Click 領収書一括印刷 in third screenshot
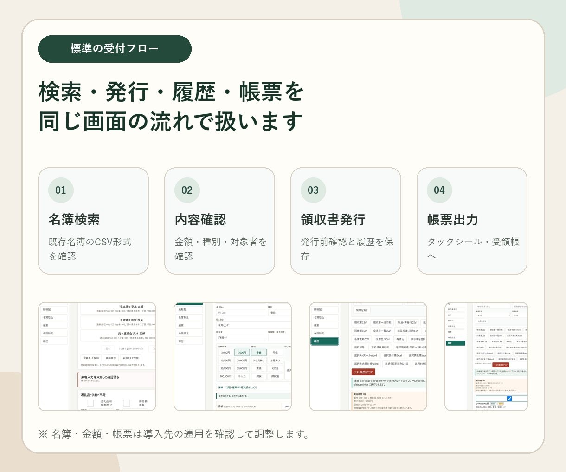566x472 pixels. [x=382, y=322]
